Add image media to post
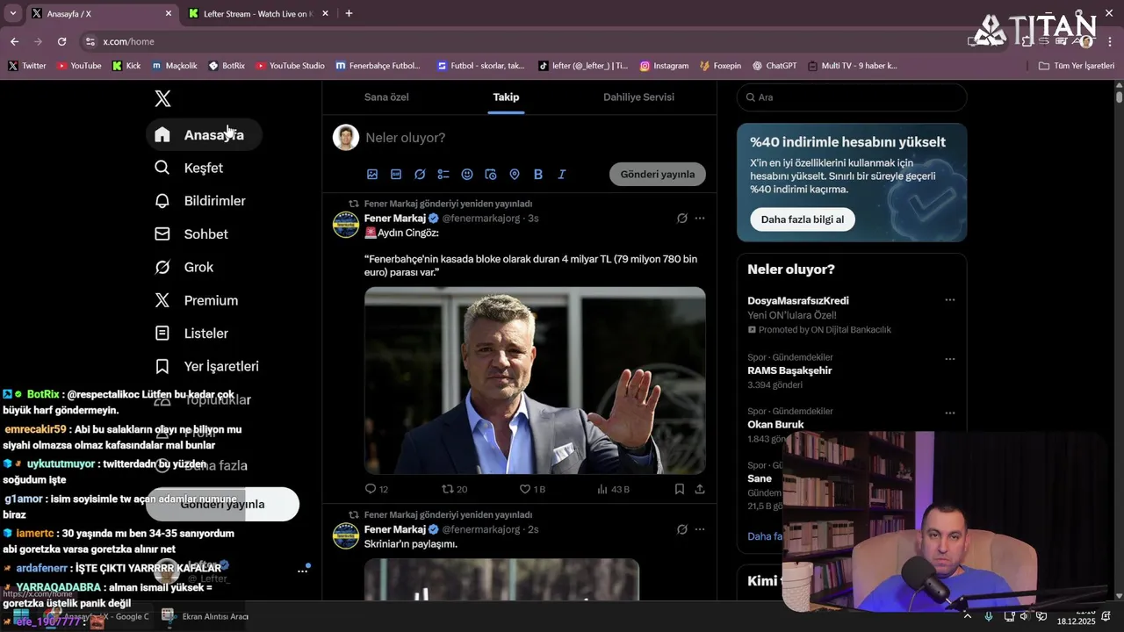Screen dimensions: 1124x632 372,175
